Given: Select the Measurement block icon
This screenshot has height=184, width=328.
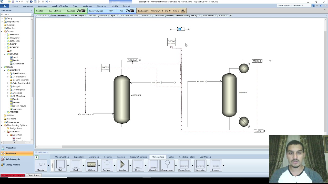Looking at the screenshot, I should tap(167, 166).
